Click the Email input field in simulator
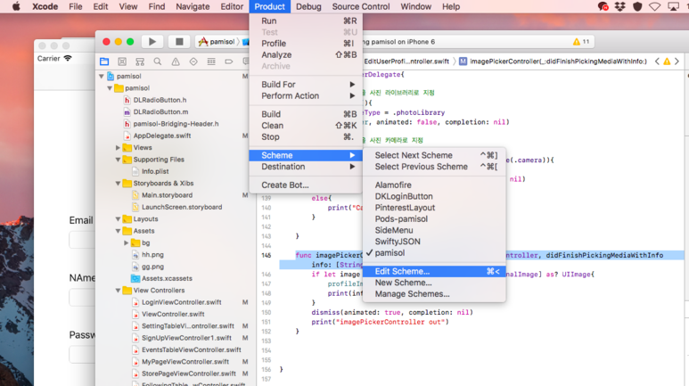The height and width of the screenshot is (386, 689). click(x=82, y=240)
